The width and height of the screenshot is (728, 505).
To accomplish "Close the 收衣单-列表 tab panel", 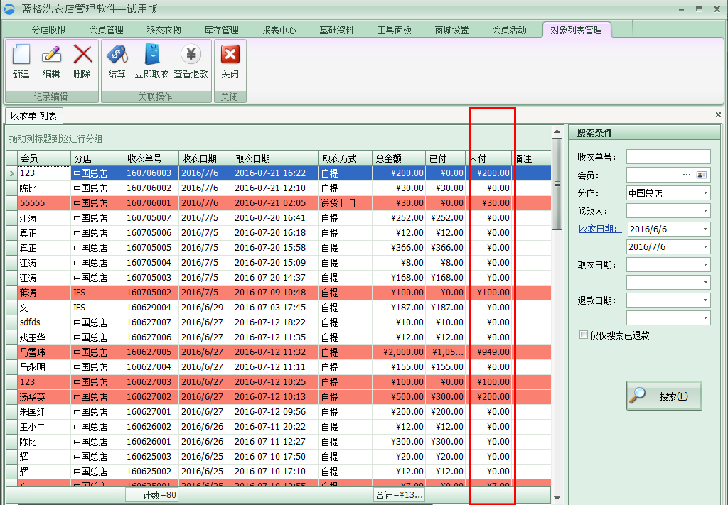I will [718, 114].
